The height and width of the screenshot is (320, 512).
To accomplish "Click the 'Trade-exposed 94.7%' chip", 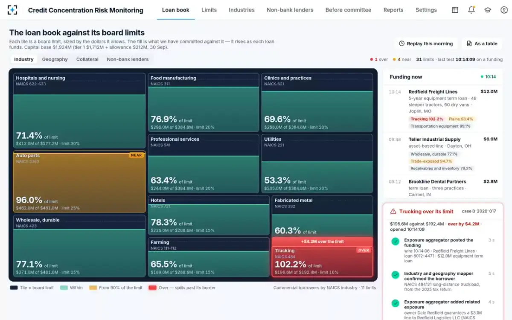I will click(431, 161).
